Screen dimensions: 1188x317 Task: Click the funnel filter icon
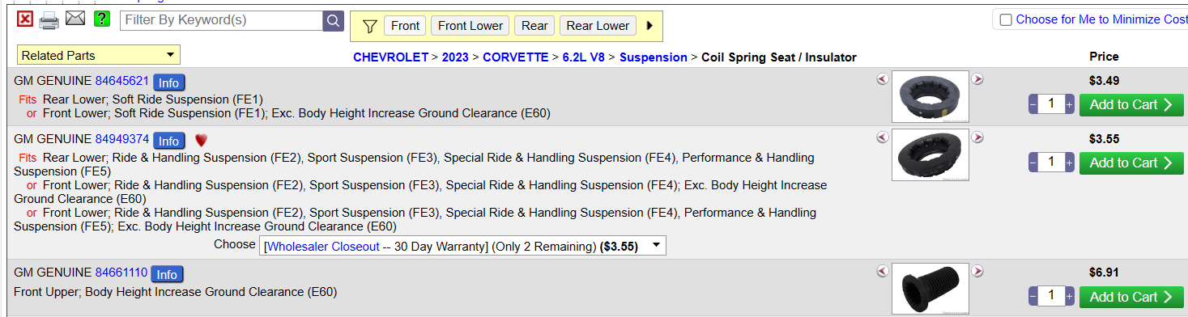(x=370, y=26)
